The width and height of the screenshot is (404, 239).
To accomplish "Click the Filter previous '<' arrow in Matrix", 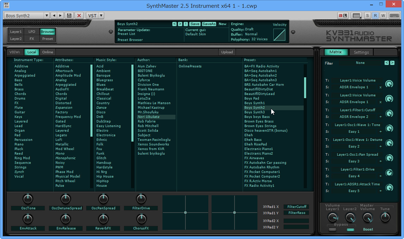I will click(x=386, y=63).
